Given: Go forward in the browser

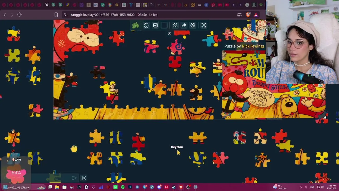Looking at the screenshot, I should click(12, 15).
